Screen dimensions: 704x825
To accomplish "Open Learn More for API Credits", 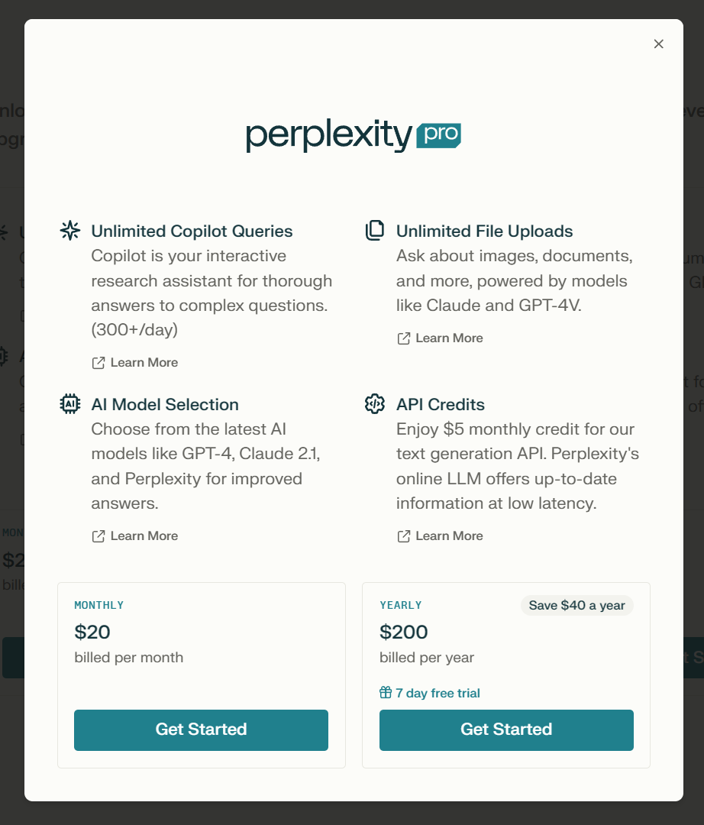I will click(x=449, y=536).
